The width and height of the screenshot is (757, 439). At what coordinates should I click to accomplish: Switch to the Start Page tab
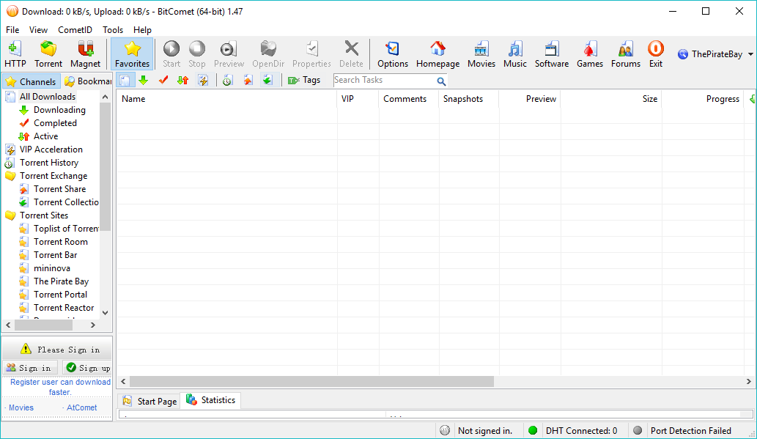point(149,401)
